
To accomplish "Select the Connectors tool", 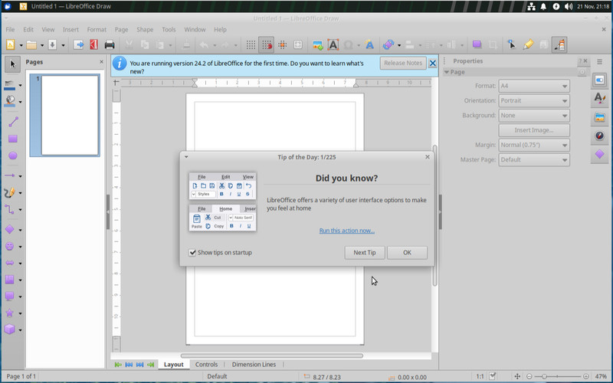I will pyautogui.click(x=10, y=209).
